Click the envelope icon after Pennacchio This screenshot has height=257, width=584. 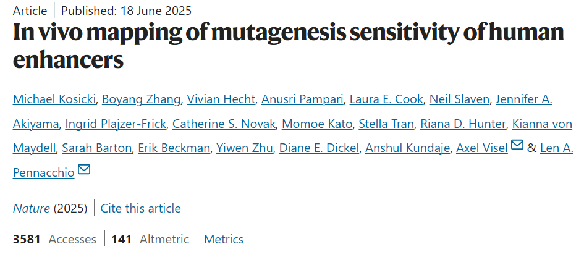(x=84, y=169)
